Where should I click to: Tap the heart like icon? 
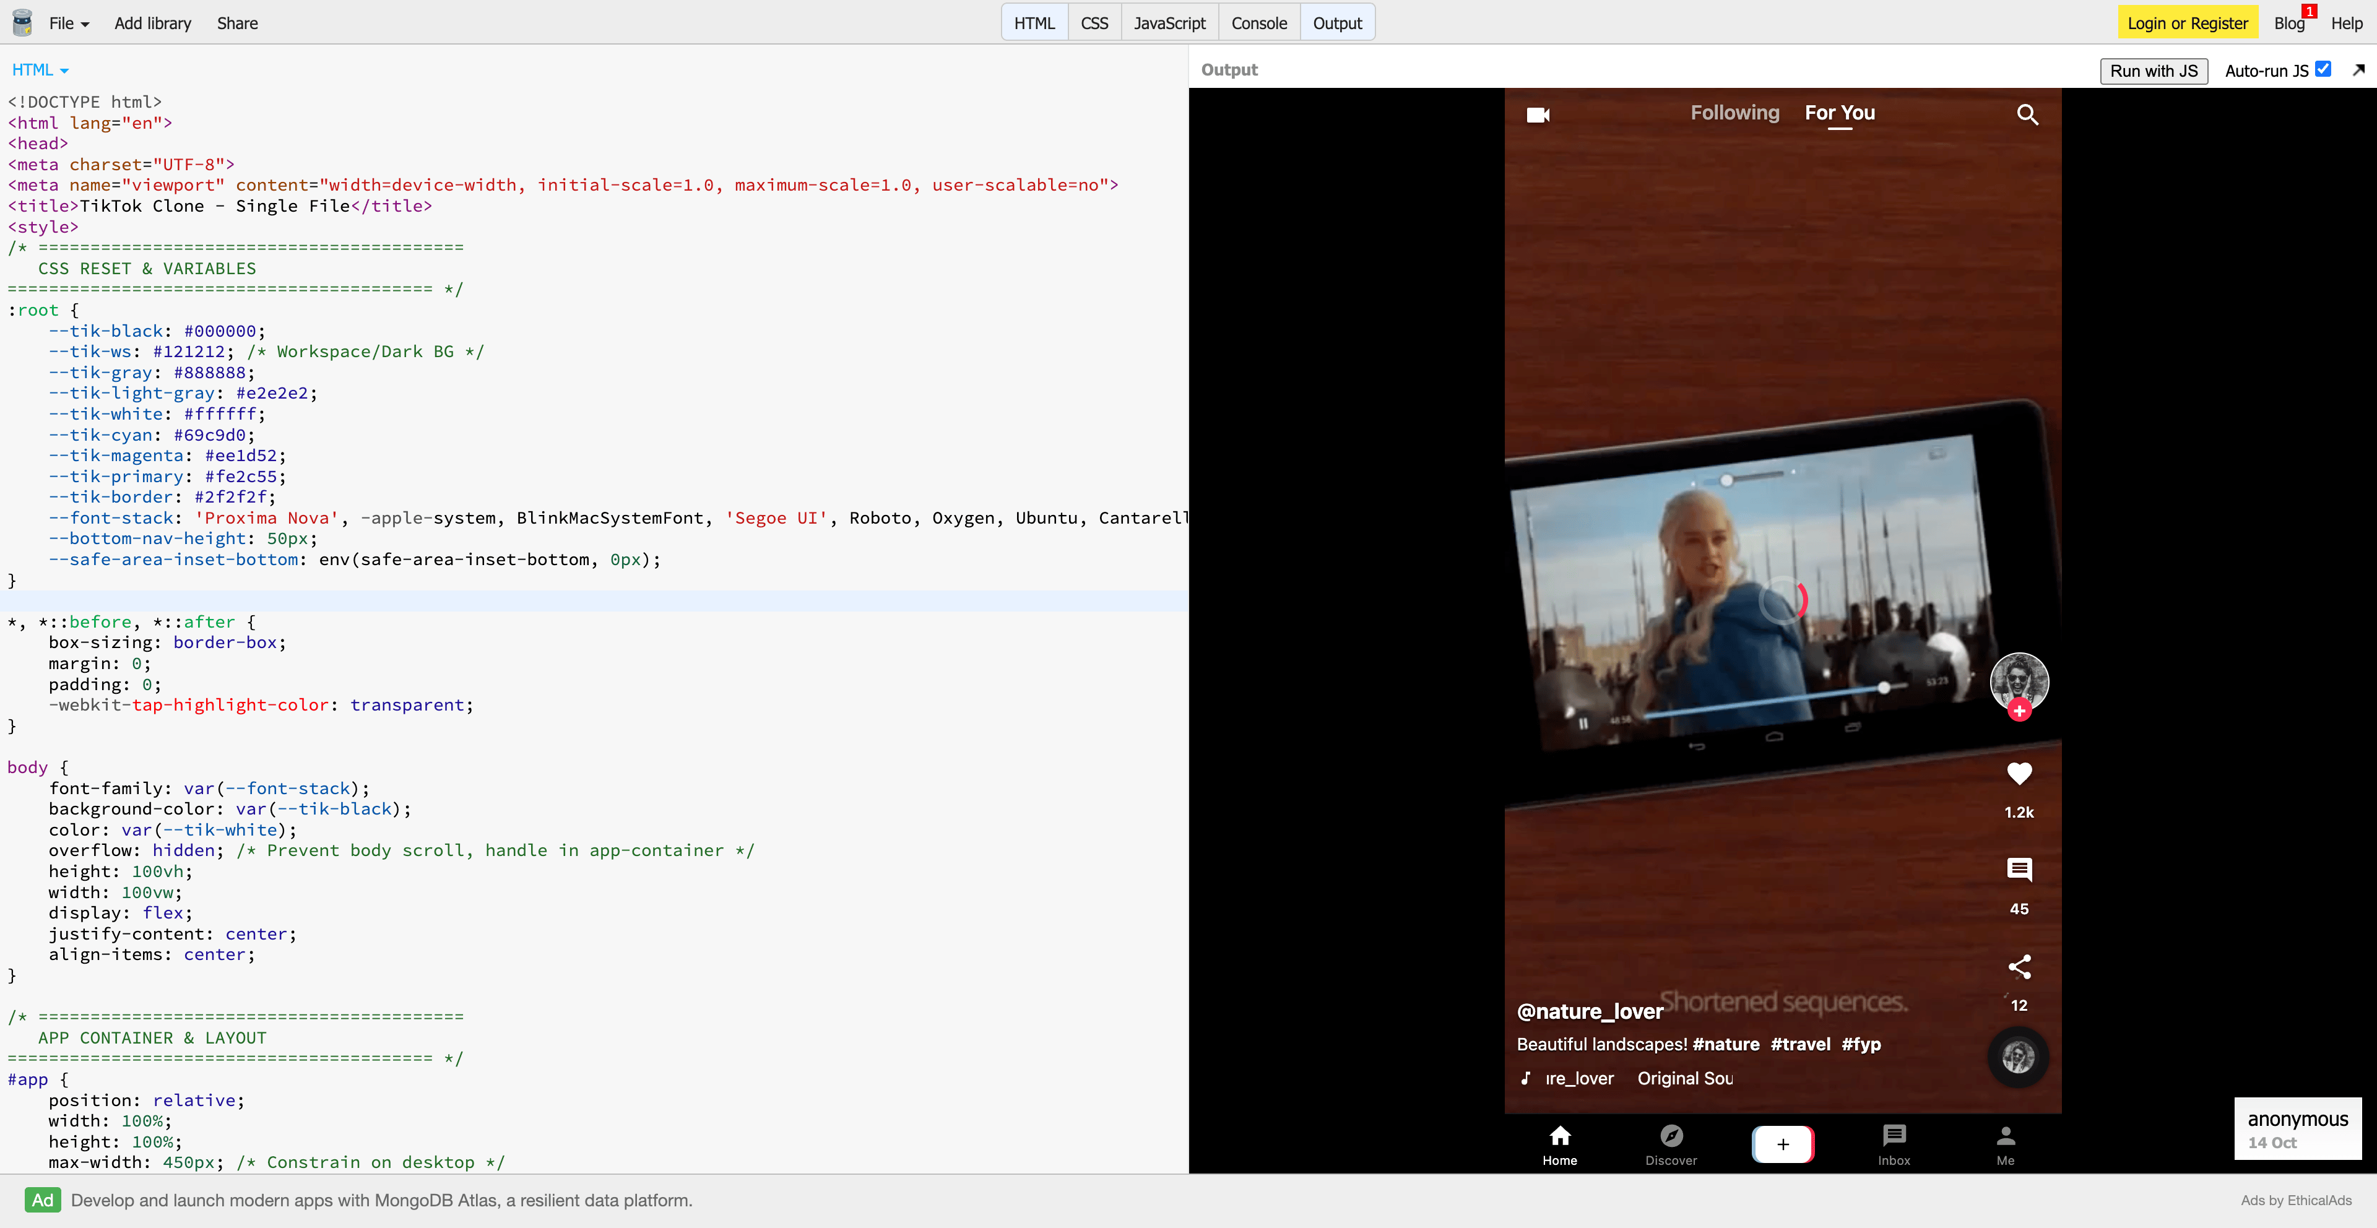pos(2019,773)
